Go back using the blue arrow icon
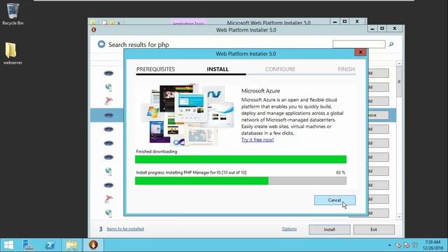The width and height of the screenshot is (448, 252). click(101, 44)
